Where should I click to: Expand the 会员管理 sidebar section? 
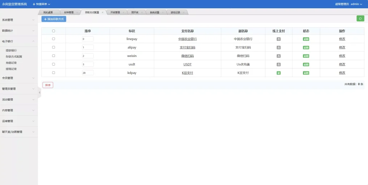tap(18, 78)
